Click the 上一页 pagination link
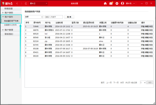156x105 pixels. [109, 83]
